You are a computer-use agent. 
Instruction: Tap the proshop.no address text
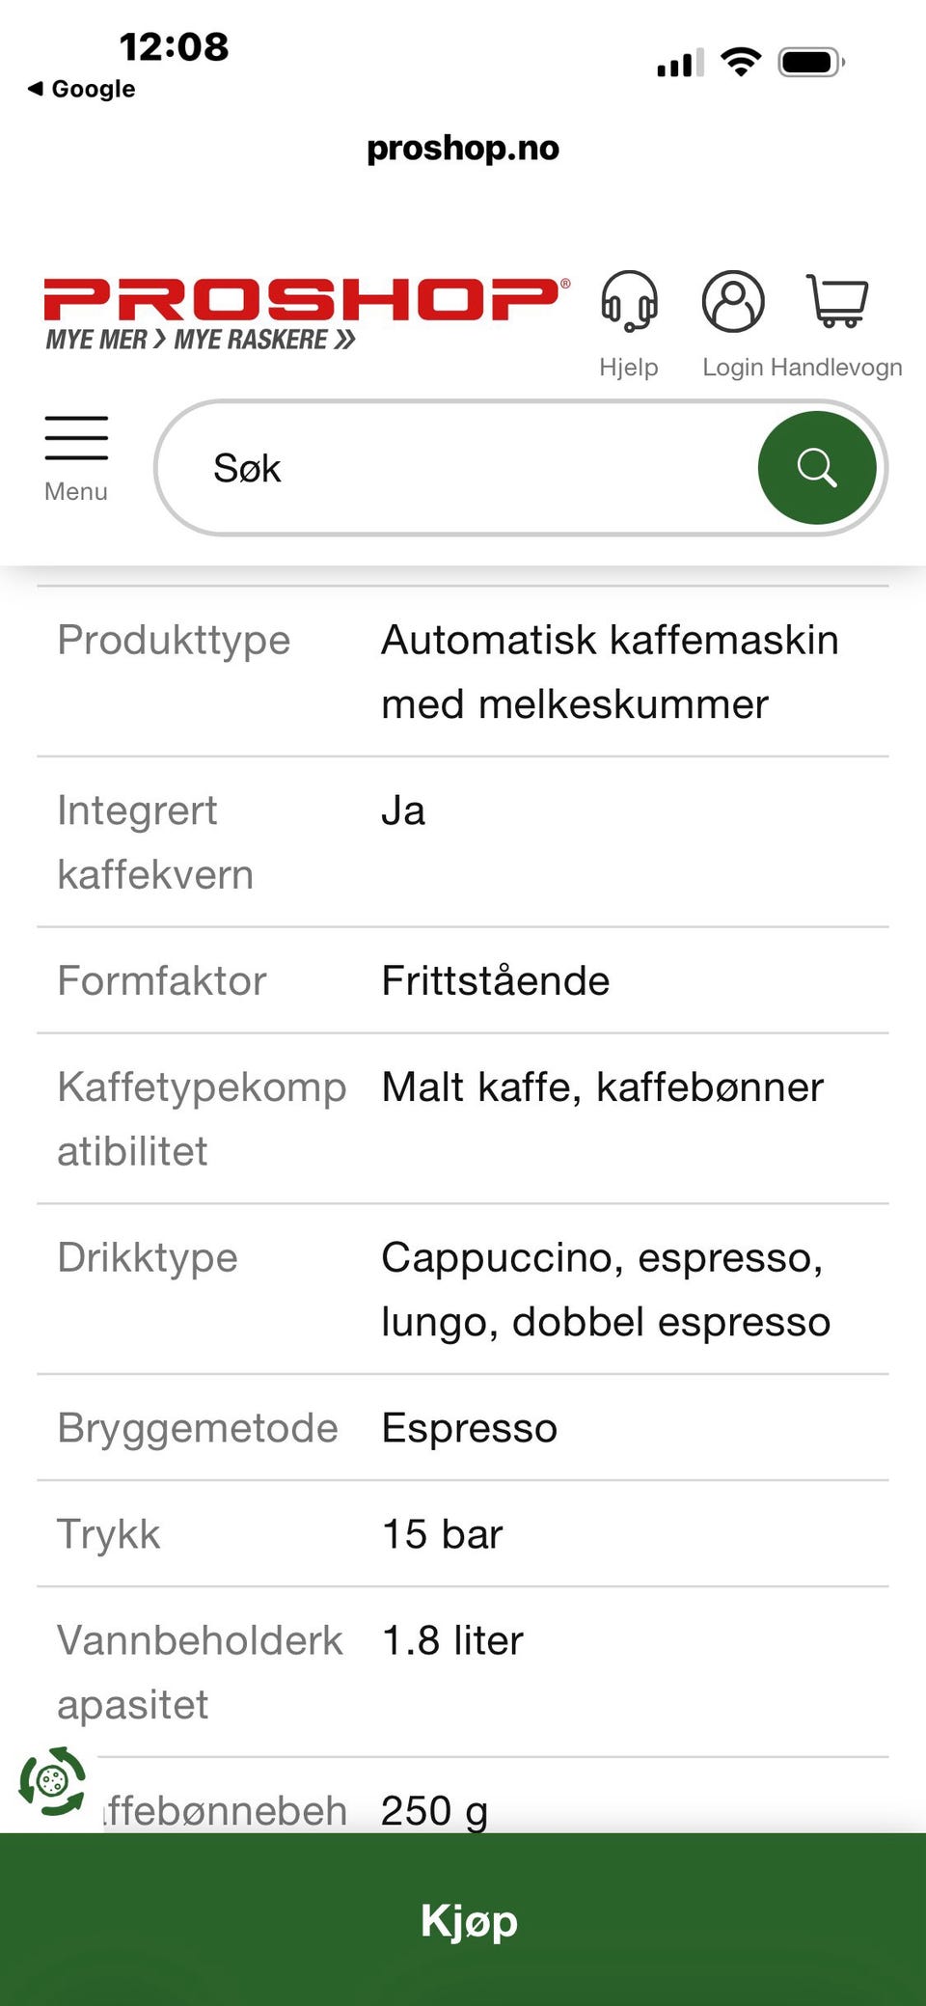tap(463, 149)
